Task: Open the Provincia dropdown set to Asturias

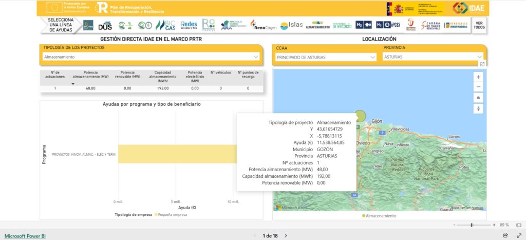Action: [433, 57]
